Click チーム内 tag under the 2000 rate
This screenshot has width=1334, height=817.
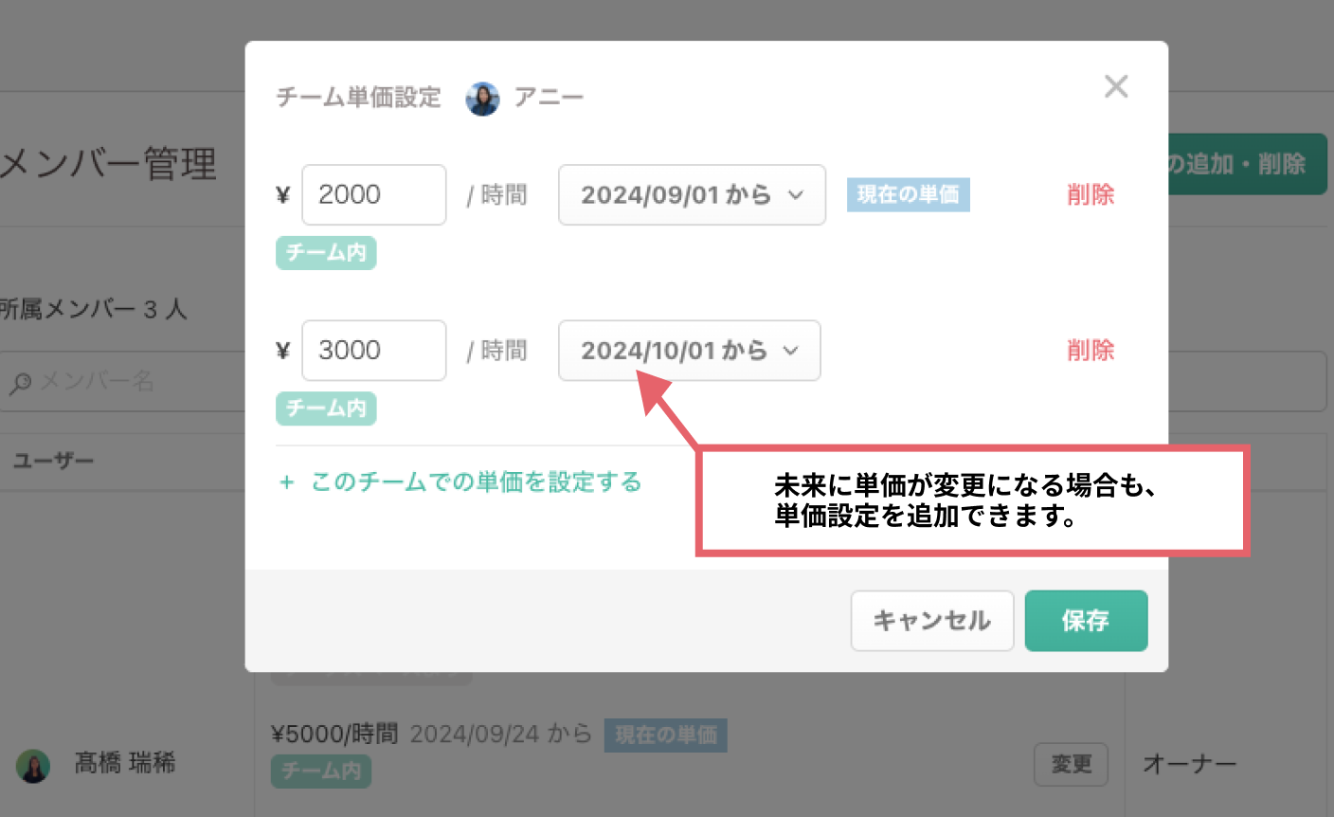[326, 253]
